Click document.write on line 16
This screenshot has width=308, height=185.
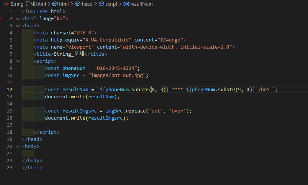click(x=65, y=118)
